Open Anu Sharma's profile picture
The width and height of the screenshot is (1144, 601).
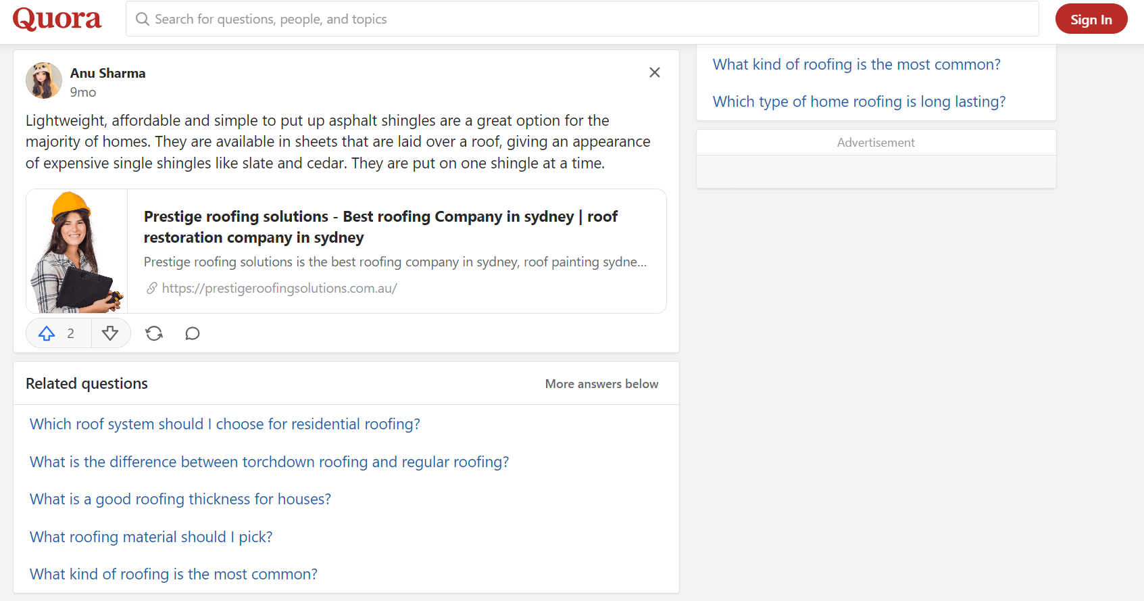44,80
